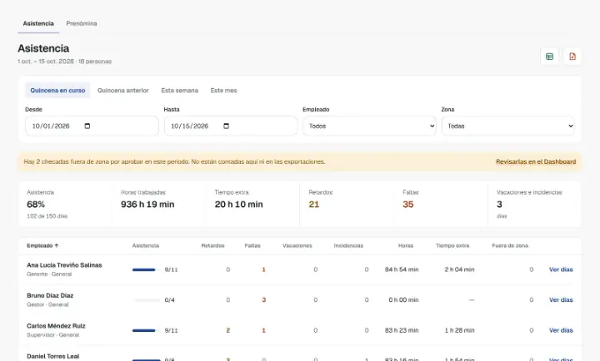Select employee name Ana Lucía Treviño Salinas
The width and height of the screenshot is (600, 361).
(x=64, y=265)
